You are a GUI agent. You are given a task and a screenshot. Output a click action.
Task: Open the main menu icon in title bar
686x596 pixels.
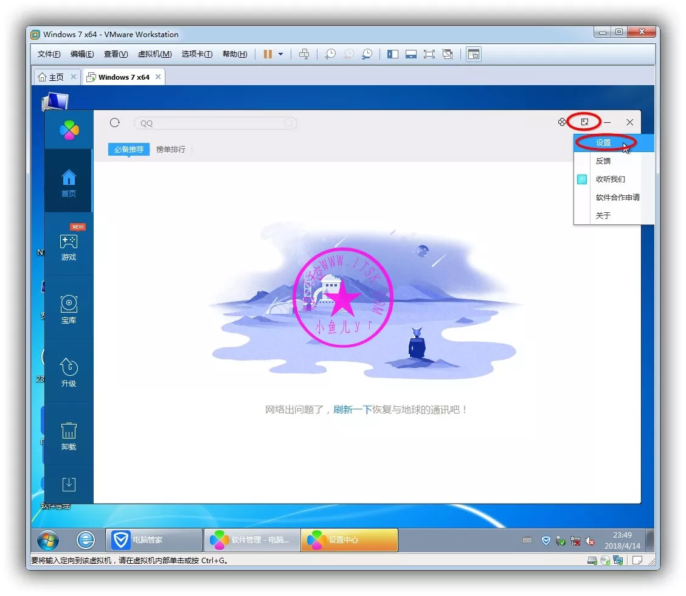click(584, 122)
